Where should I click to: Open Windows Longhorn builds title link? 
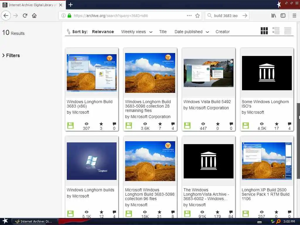point(91,190)
